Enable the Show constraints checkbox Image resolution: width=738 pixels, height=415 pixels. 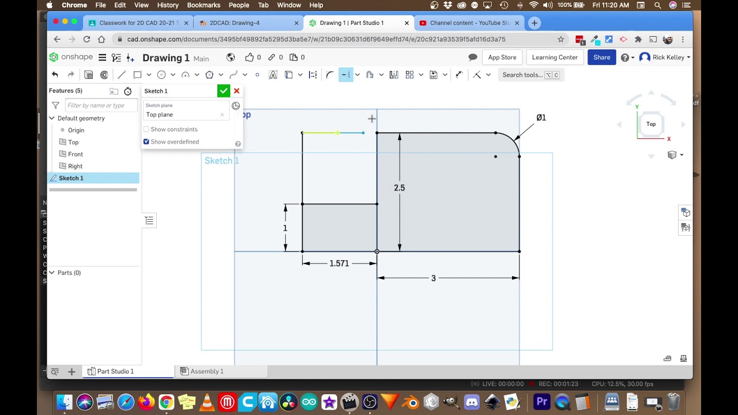(146, 129)
